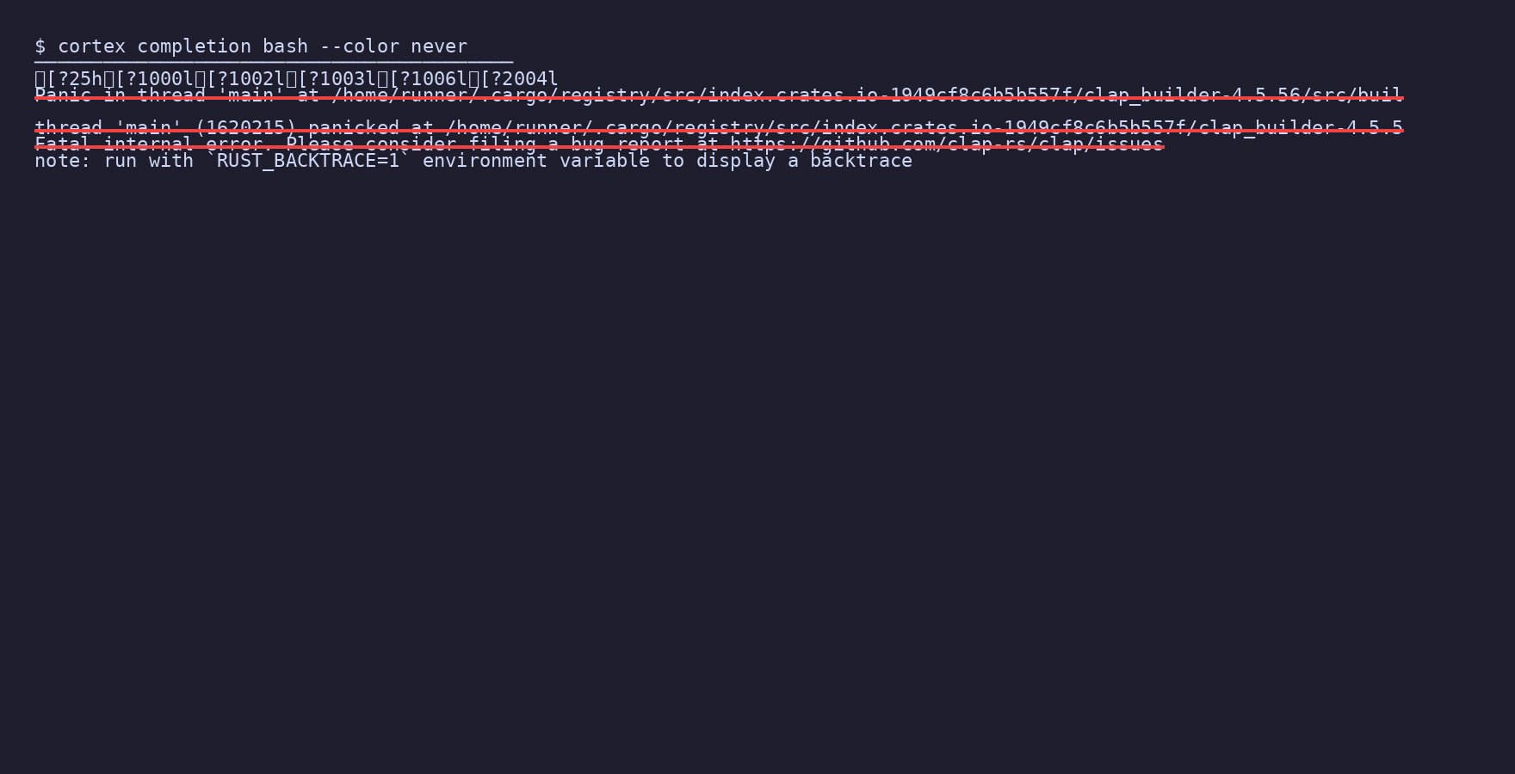Click the final word 'backtrace'
The height and width of the screenshot is (774, 1515).
(x=861, y=161)
